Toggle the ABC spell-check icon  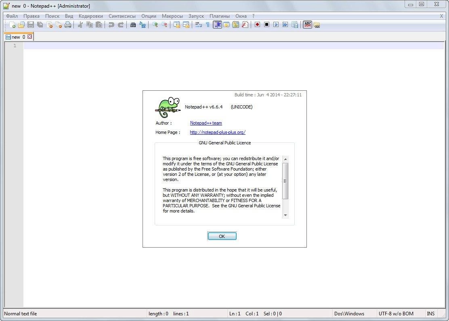point(308,25)
